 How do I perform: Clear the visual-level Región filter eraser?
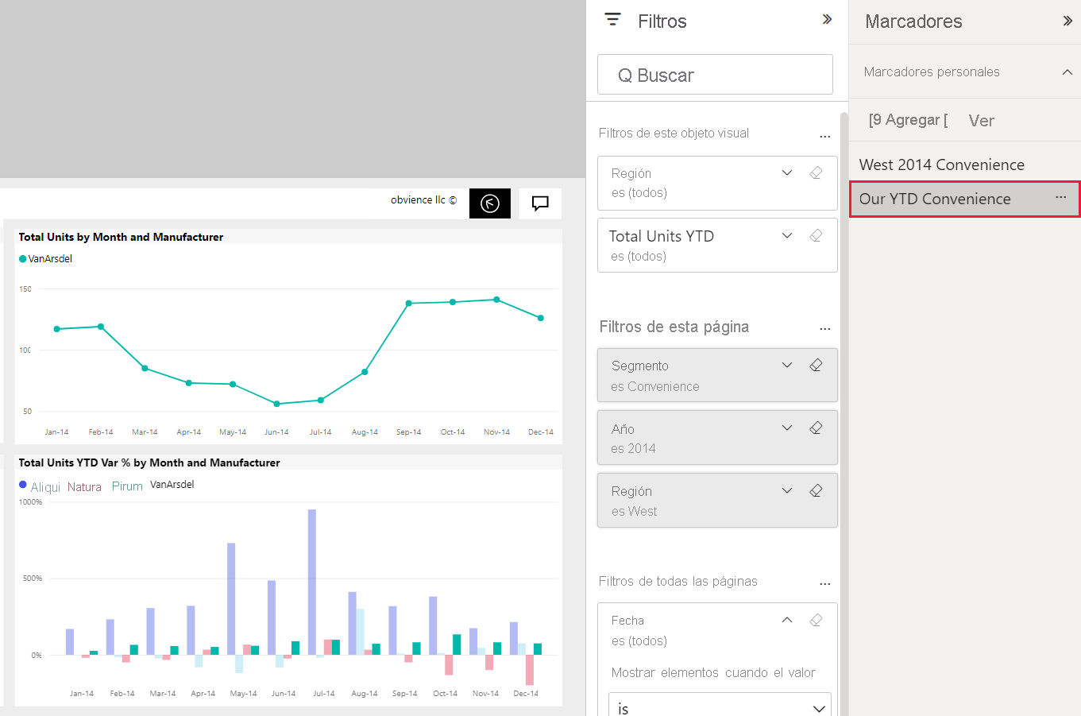coord(816,172)
